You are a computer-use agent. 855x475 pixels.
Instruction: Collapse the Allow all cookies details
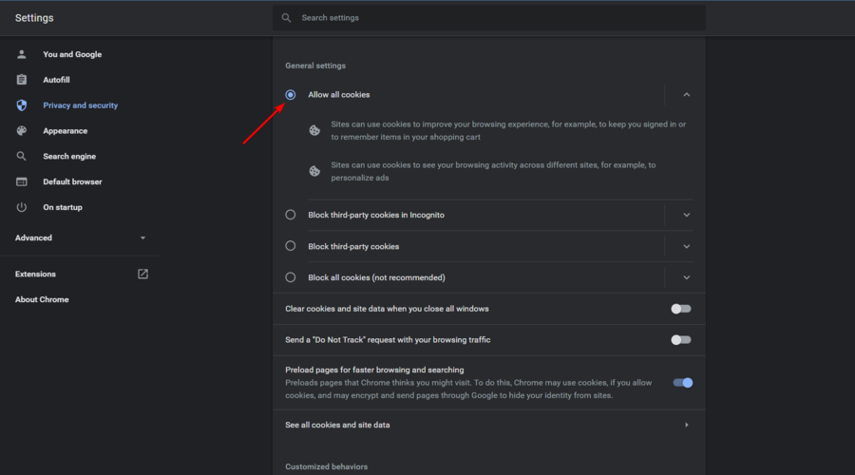687,95
